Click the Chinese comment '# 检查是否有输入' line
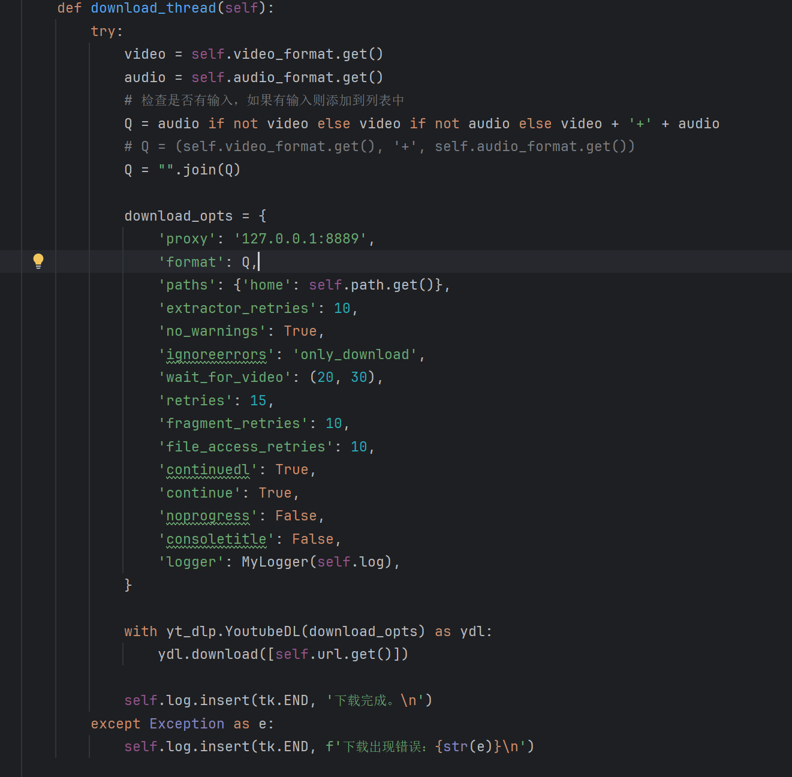This screenshot has height=777, width=792. point(264,100)
